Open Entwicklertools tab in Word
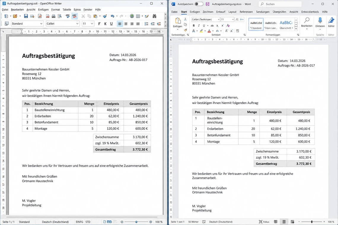 click(x=310, y=12)
